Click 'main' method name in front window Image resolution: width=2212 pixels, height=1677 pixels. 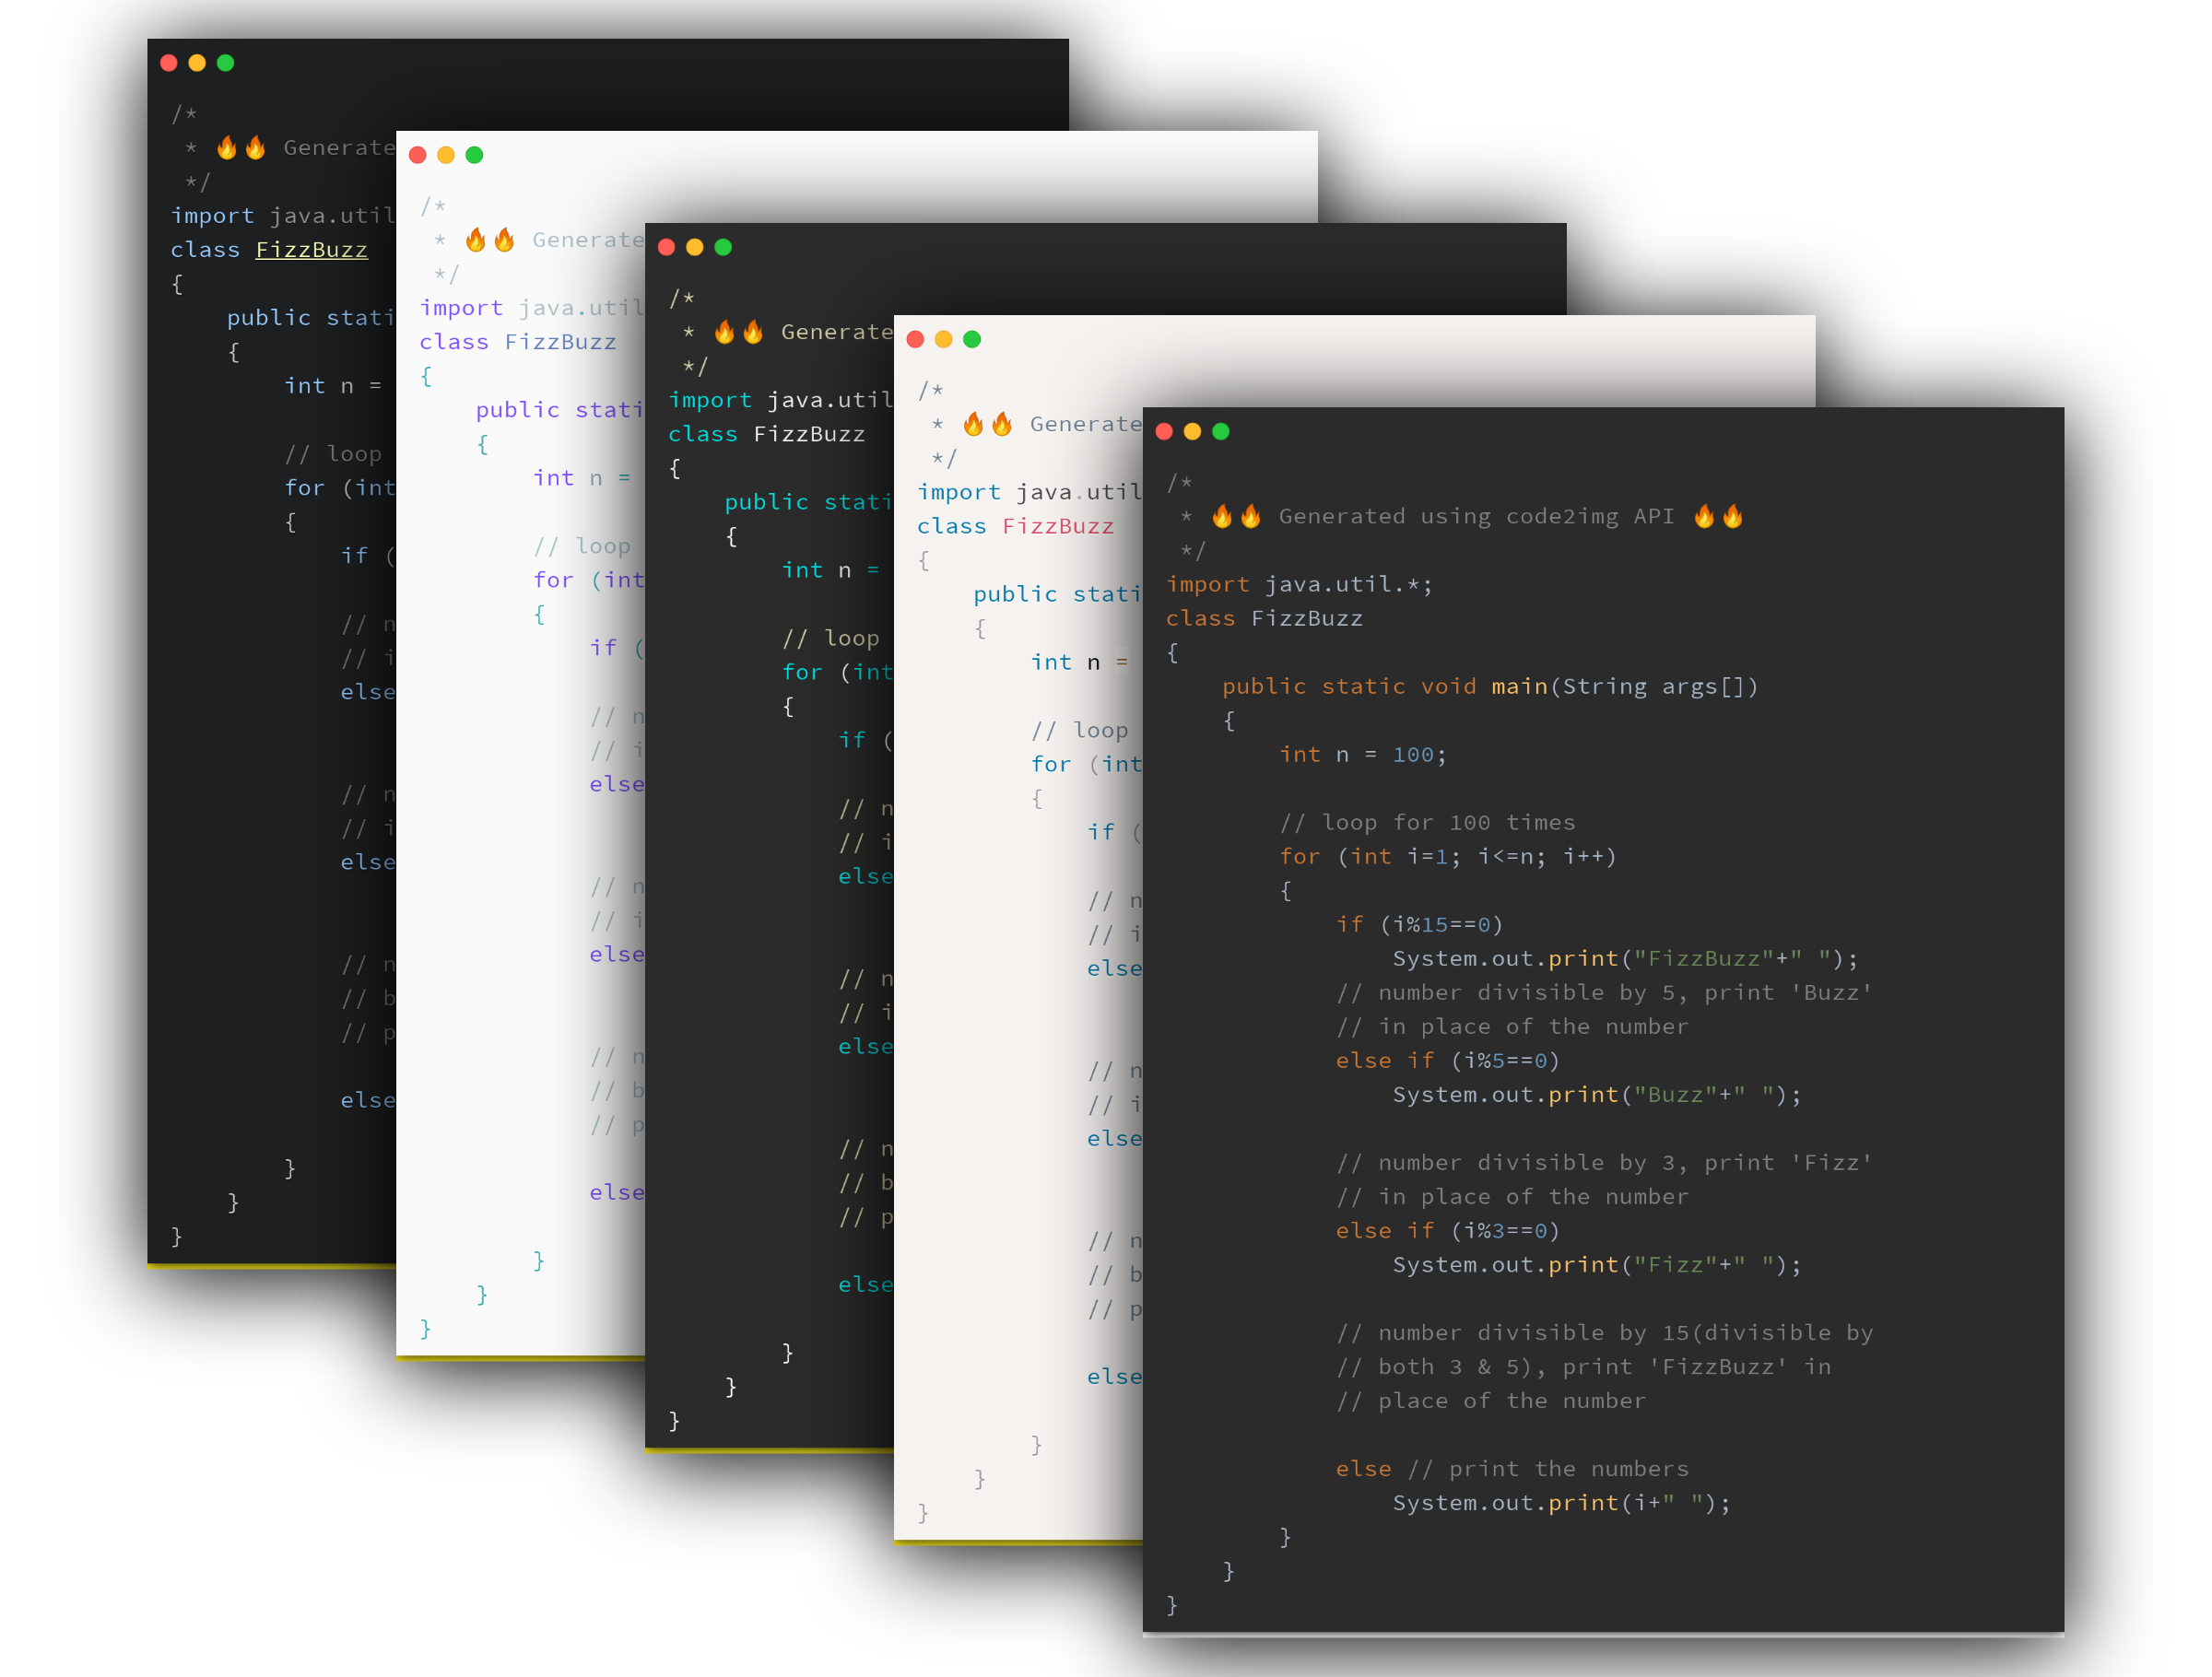[x=1519, y=686]
